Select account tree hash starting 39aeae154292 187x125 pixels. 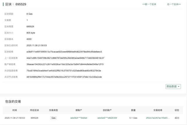[x=65, y=64]
